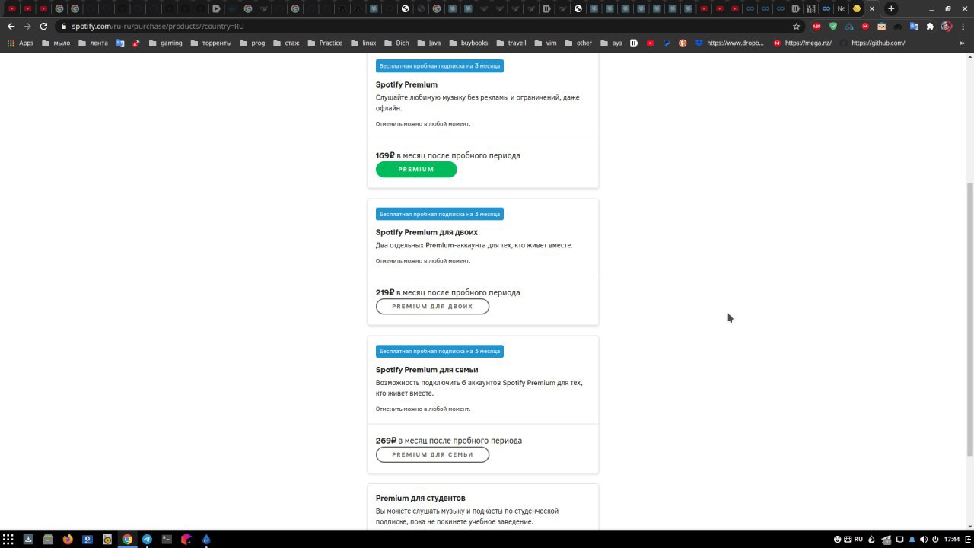The width and height of the screenshot is (974, 548).
Task: Open the prog bookmarks folder
Action: 252,43
